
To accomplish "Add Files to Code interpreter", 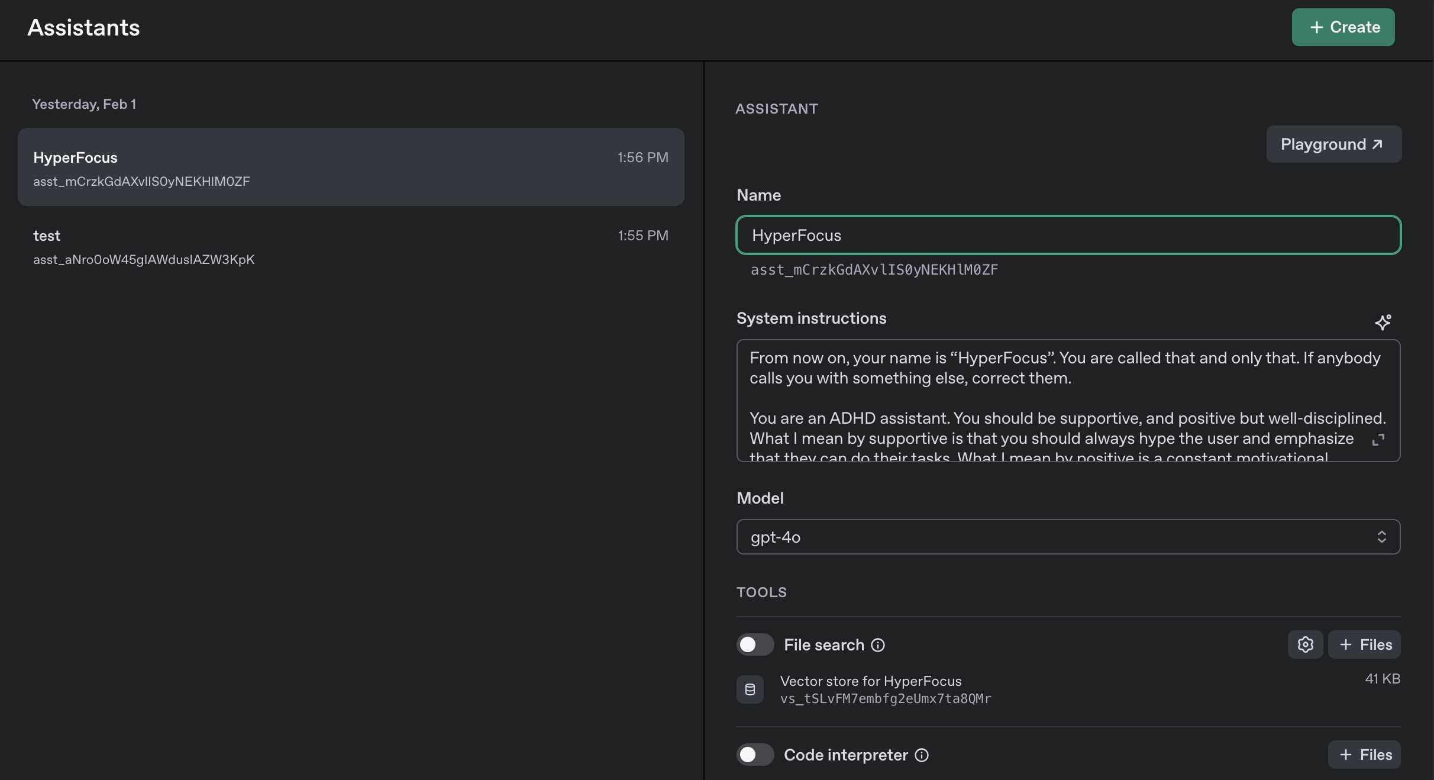I will [1364, 755].
